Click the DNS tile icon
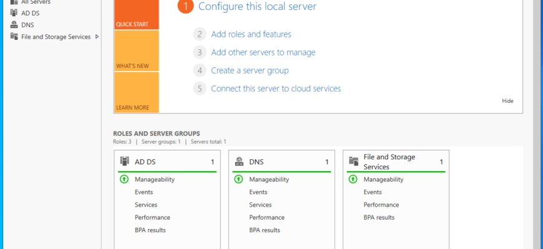The image size is (543, 249). 239,161
